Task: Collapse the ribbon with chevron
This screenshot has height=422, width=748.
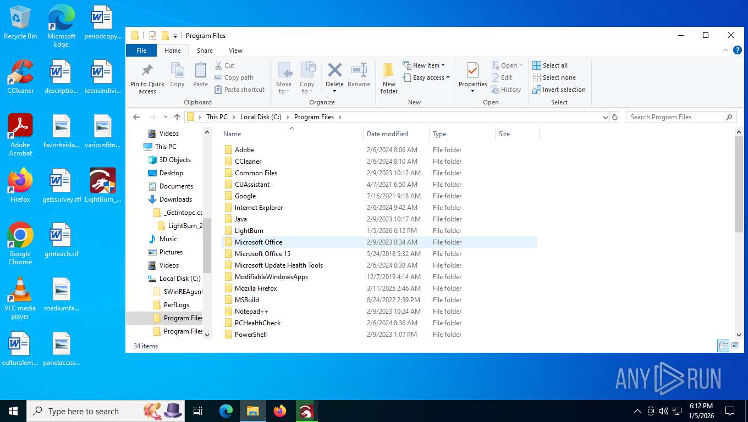Action: click(725, 50)
